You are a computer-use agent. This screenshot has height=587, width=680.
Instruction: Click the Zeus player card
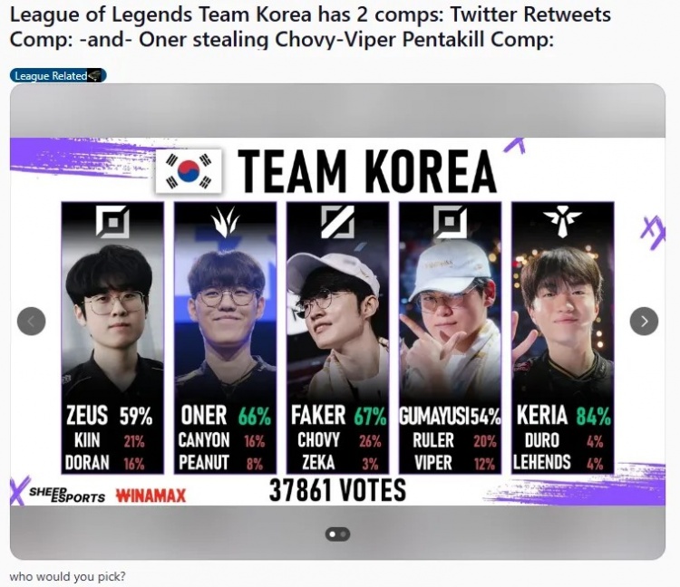tap(112, 338)
